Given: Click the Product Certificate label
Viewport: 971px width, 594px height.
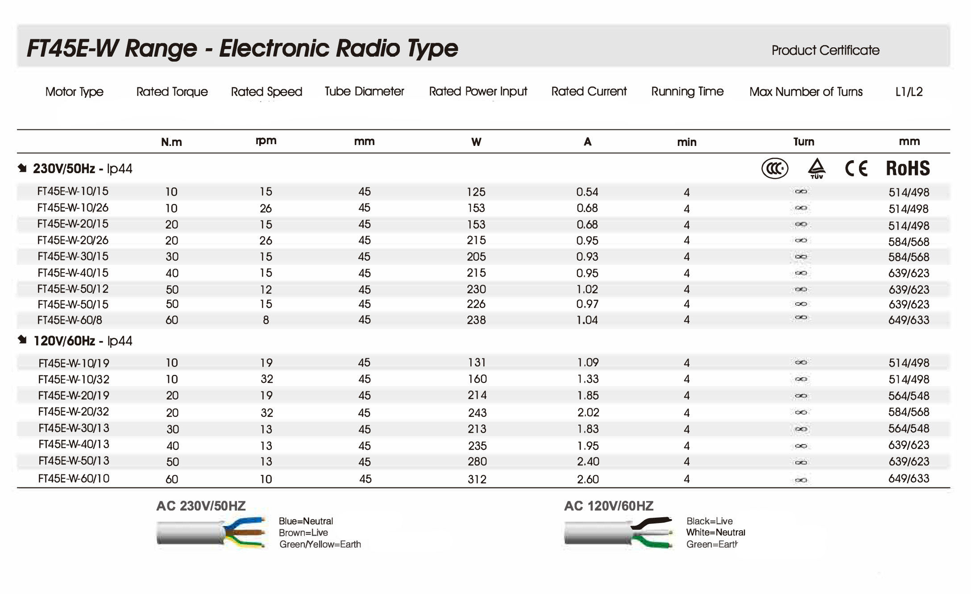Looking at the screenshot, I should click(825, 50).
